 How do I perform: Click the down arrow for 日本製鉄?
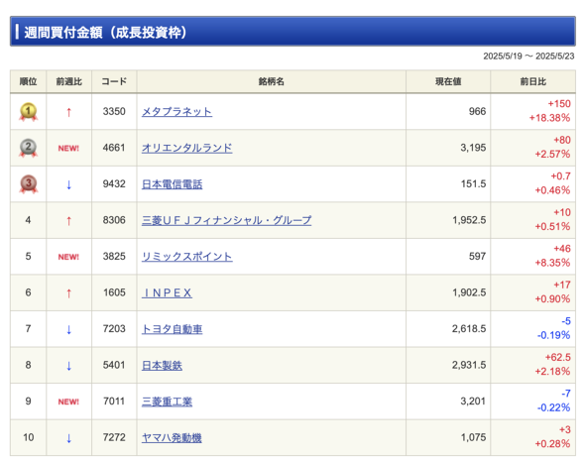click(68, 365)
